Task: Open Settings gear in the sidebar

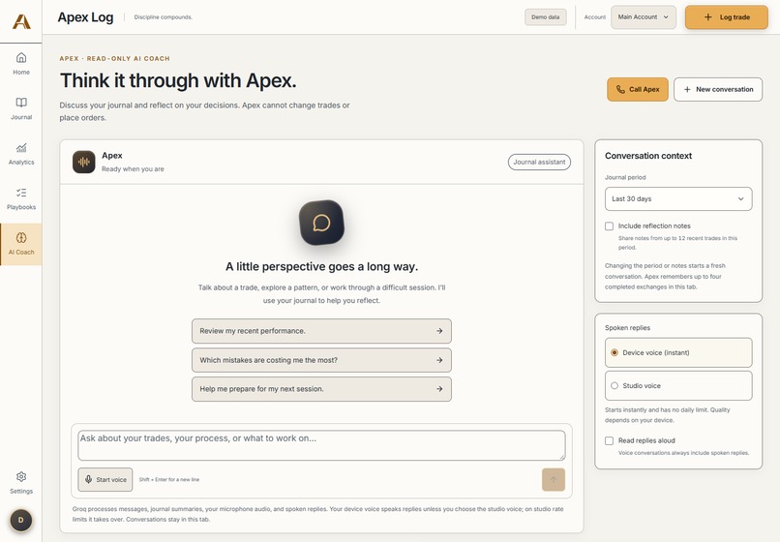Action: tap(21, 482)
